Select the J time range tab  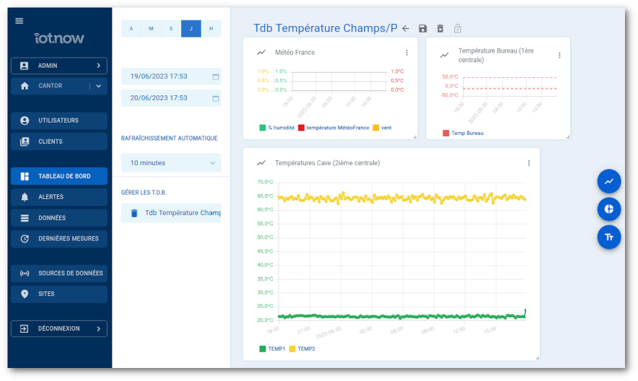pos(191,28)
